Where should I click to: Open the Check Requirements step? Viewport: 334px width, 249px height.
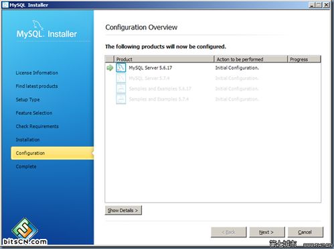coord(37,126)
